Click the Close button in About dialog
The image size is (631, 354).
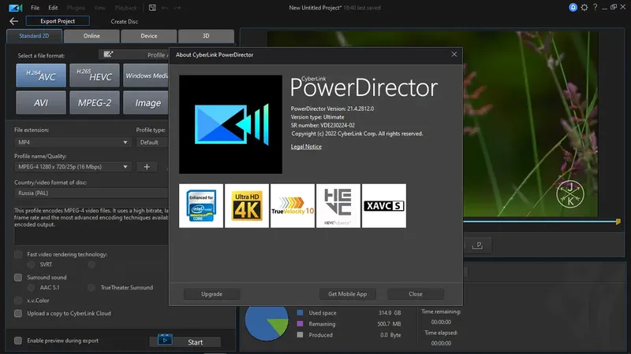(416, 293)
